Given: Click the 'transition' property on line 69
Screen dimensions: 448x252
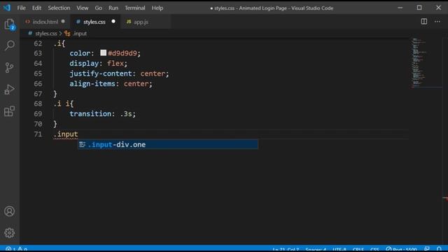Looking at the screenshot, I should tap(90, 113).
